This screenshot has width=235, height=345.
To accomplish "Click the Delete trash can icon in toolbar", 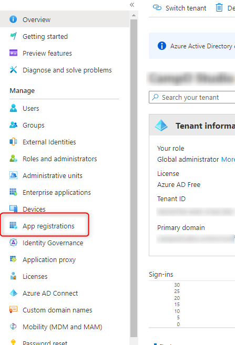I will pos(219,8).
